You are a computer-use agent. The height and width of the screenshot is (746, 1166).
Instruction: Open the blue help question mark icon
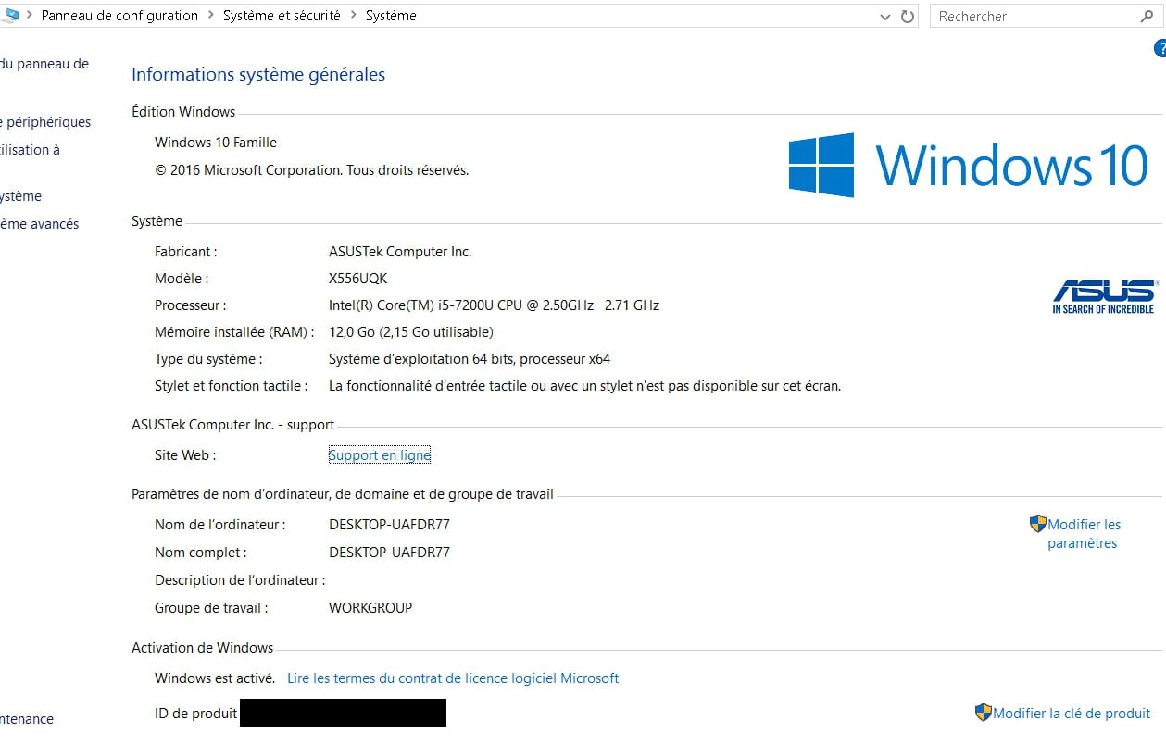pos(1160,48)
